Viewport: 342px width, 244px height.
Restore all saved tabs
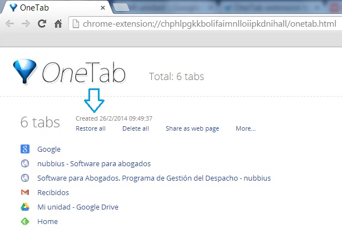click(91, 128)
